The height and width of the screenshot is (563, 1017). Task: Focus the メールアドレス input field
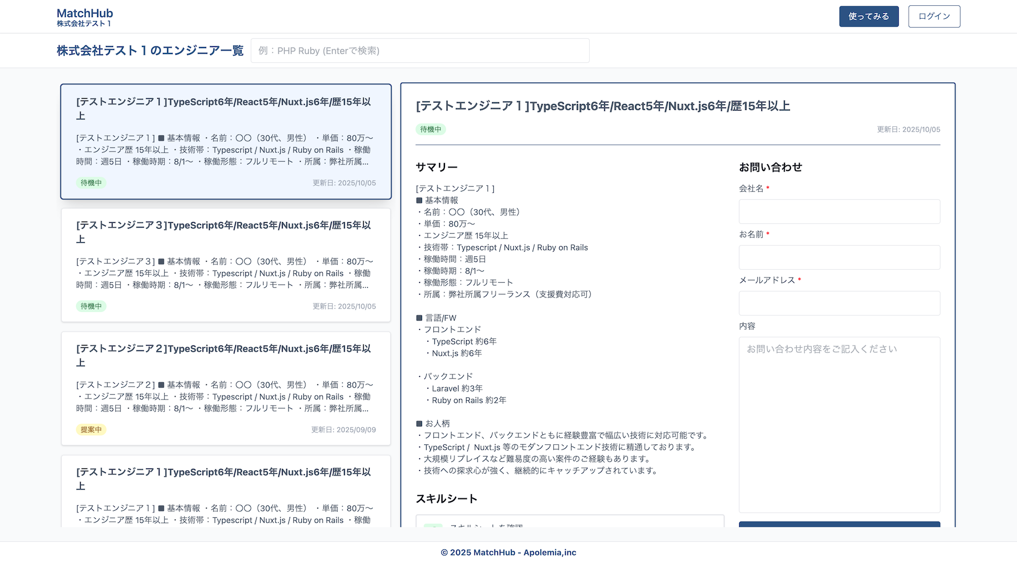pyautogui.click(x=839, y=303)
